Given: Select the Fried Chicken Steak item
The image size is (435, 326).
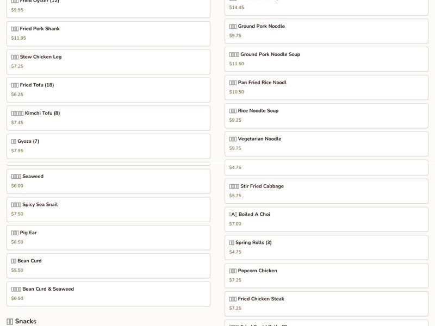Looking at the screenshot, I should 326,304.
